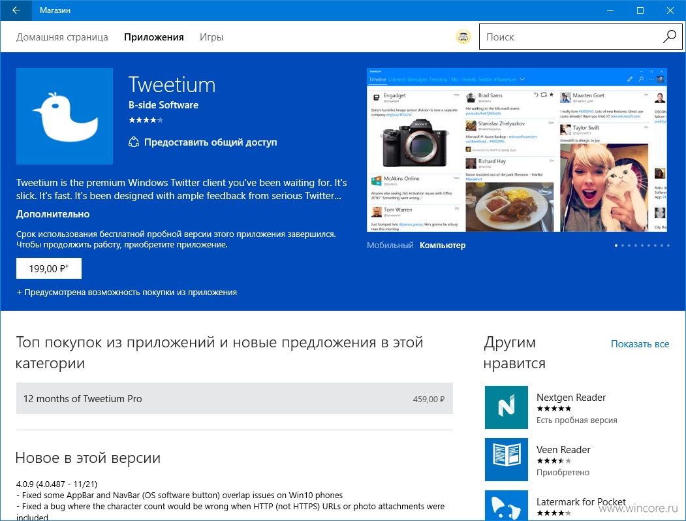Click the share icon beside Предоставить общий доступ
The width and height of the screenshot is (686, 521).
(133, 142)
